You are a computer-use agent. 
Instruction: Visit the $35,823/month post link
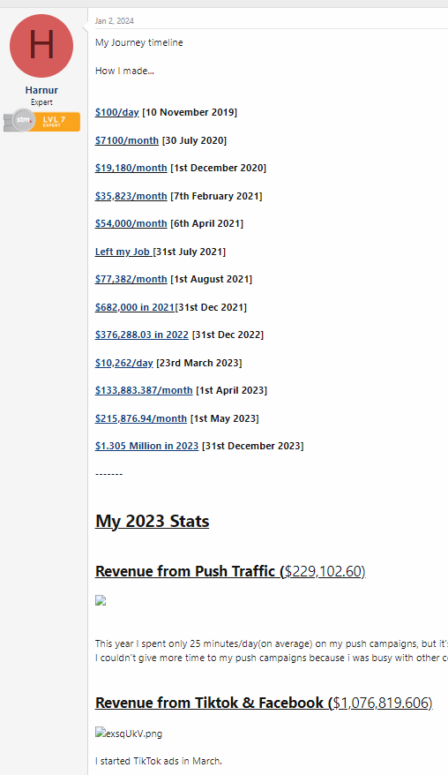[x=131, y=196]
